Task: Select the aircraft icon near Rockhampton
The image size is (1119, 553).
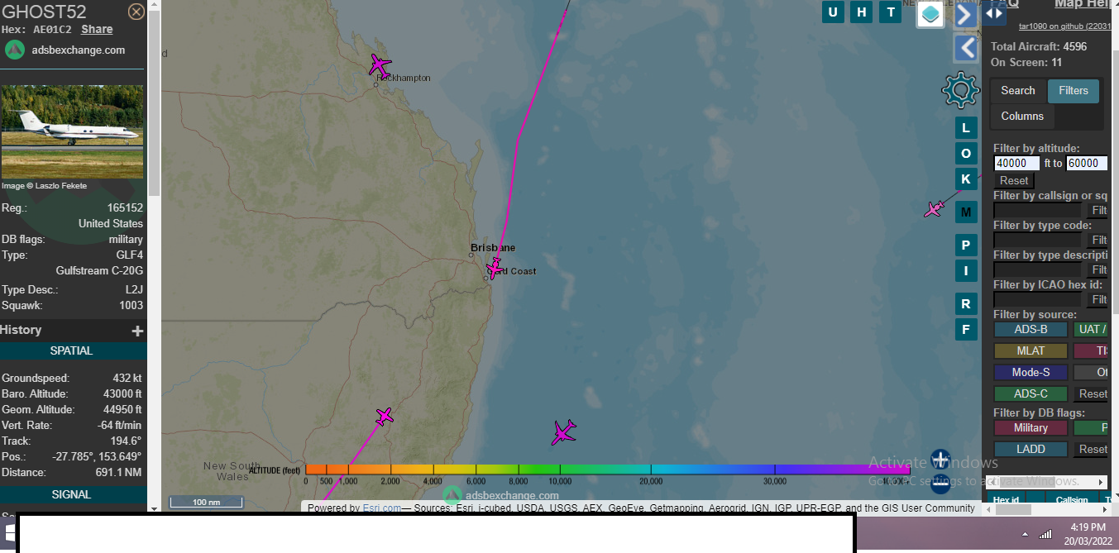Action: tap(380, 64)
